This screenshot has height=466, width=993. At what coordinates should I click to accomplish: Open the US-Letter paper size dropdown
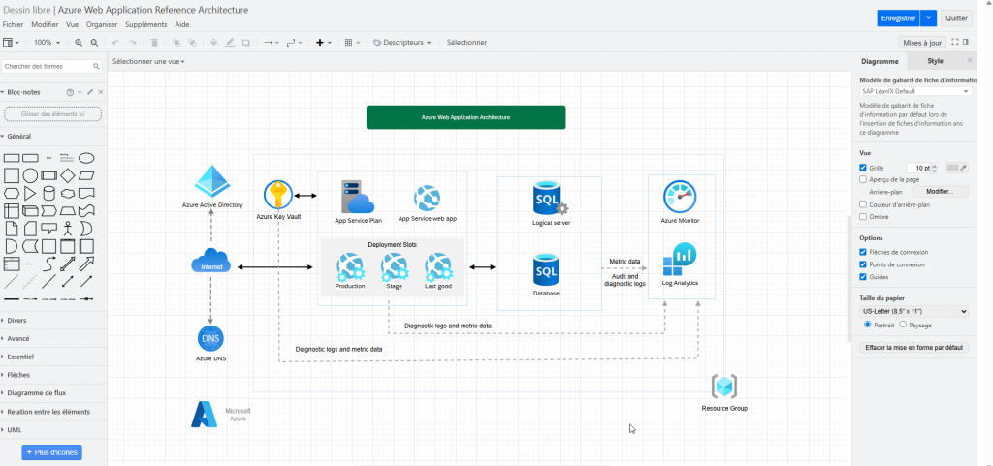(x=913, y=312)
